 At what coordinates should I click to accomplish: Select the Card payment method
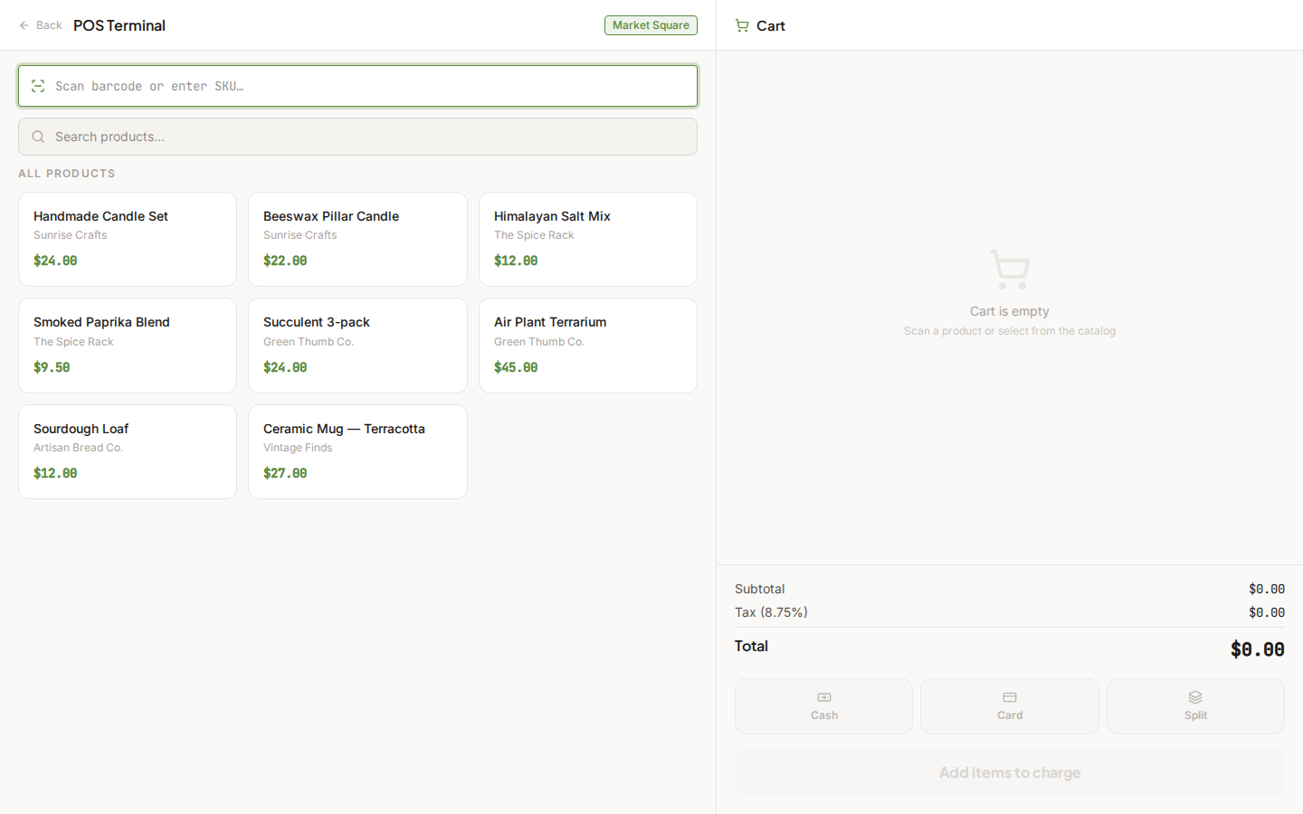1009,706
